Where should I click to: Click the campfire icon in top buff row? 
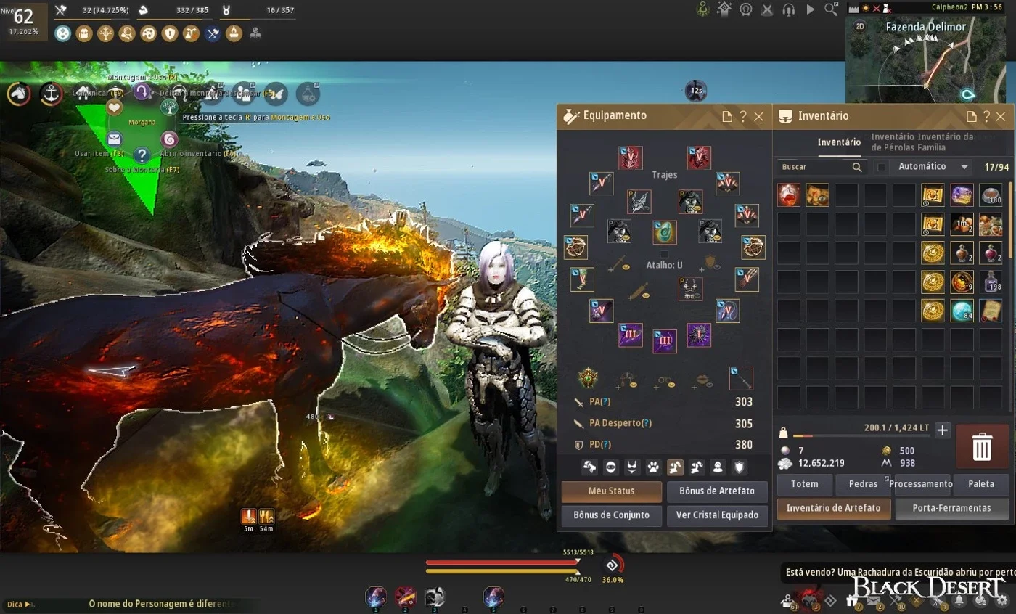pyautogui.click(x=234, y=33)
